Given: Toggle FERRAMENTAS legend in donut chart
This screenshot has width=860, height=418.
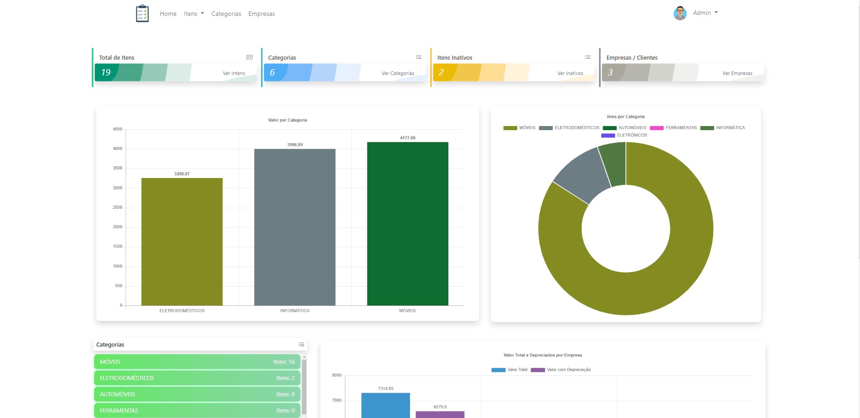Looking at the screenshot, I should point(673,128).
